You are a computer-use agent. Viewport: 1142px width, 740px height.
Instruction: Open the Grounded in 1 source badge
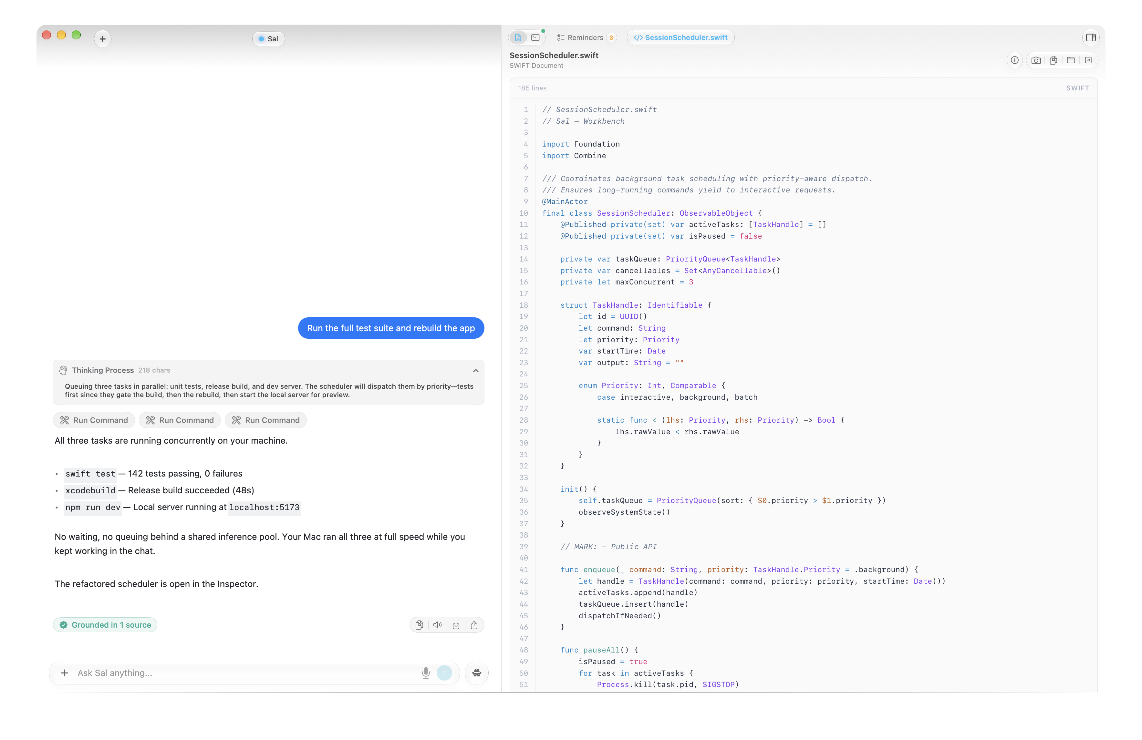click(x=105, y=625)
